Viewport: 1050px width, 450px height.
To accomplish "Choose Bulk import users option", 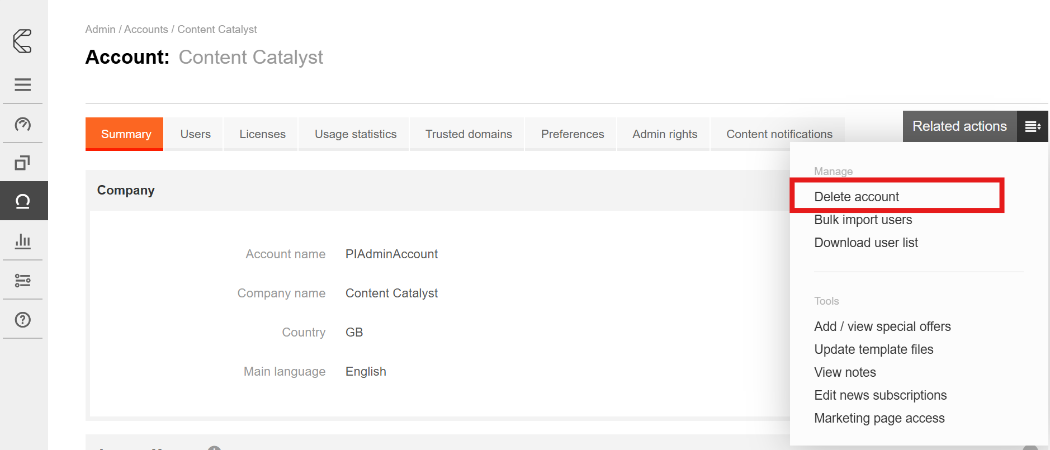I will (863, 220).
